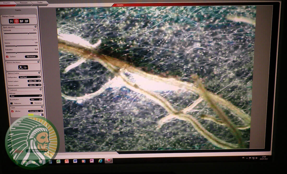Select the red aperture wheel mode icon
Image resolution: width=287 pixels, height=174 pixels.
pyautogui.click(x=16, y=21)
